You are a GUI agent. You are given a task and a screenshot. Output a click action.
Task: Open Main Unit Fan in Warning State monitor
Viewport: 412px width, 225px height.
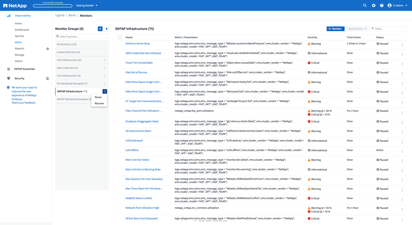coord(143,170)
